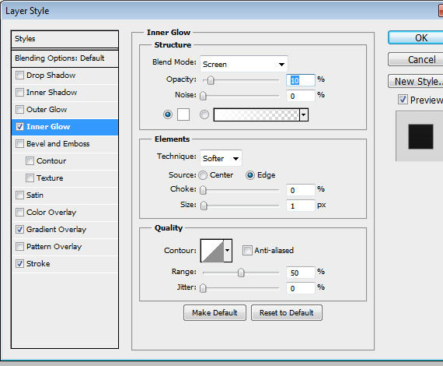This screenshot has height=366, width=443.
Task: Click the Choke slider handle
Action: click(203, 190)
